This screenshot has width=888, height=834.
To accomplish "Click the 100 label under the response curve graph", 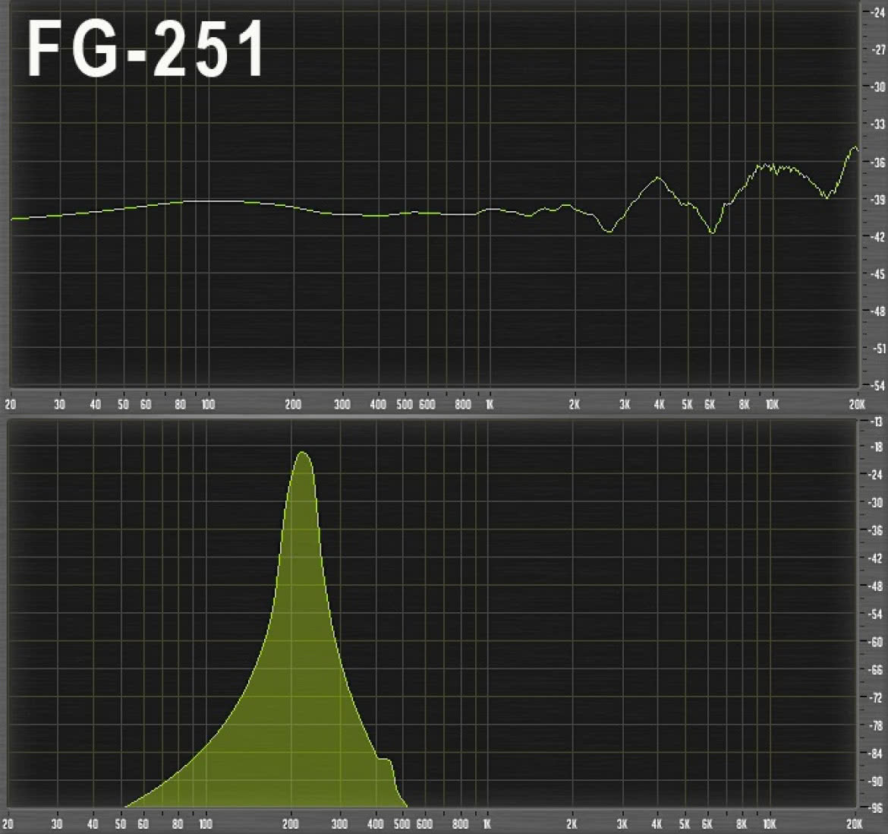I will click(x=209, y=405).
